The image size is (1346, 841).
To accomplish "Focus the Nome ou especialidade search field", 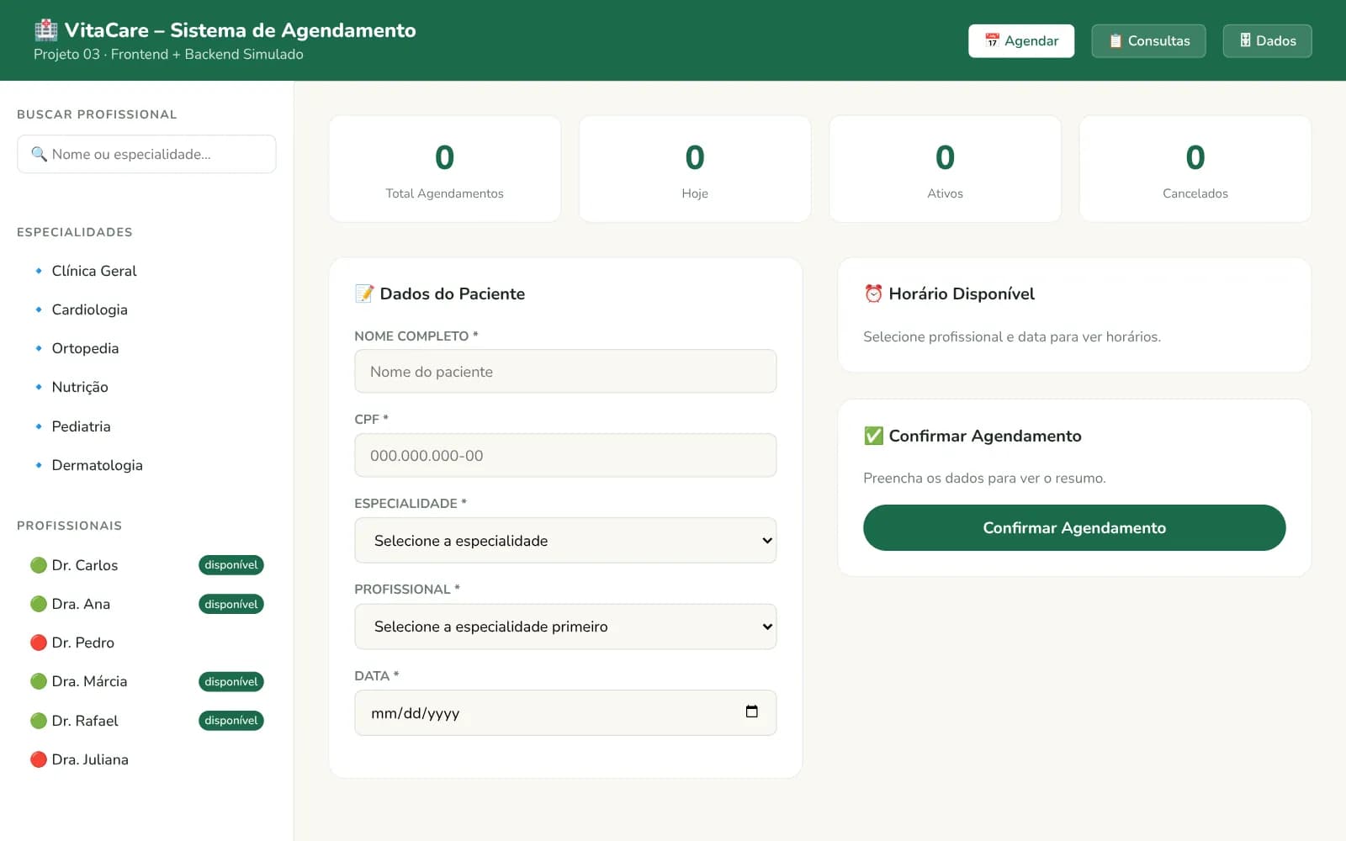I will [146, 154].
